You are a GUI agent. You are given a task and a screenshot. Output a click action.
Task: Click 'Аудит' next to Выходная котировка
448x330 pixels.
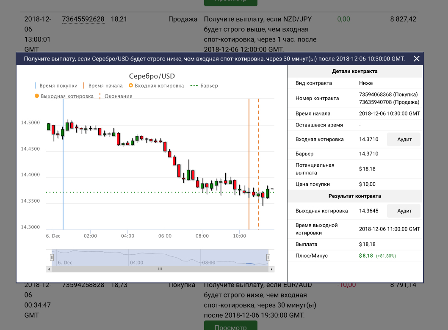click(404, 211)
